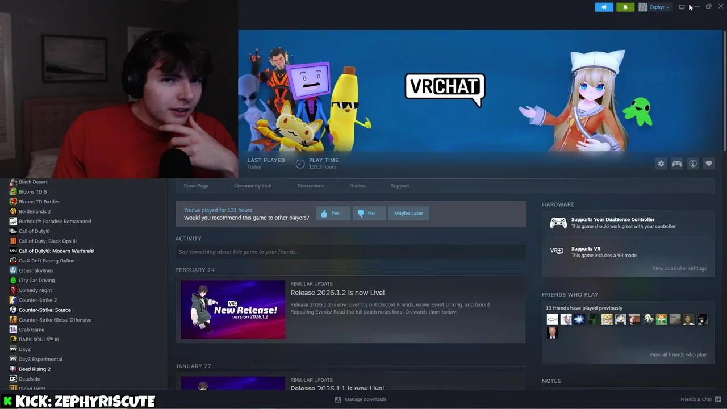Click the City Car Driving green icon
727x409 pixels.
(x=13, y=280)
